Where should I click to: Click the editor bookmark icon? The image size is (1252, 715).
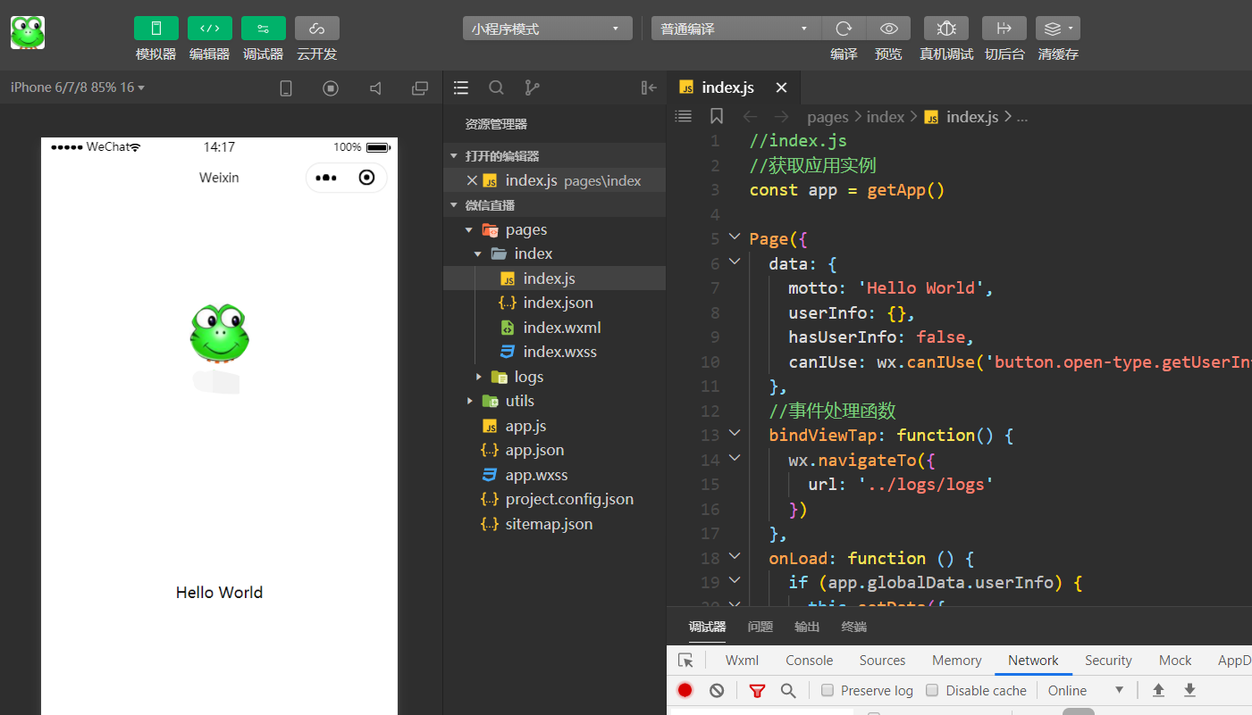pyautogui.click(x=717, y=116)
